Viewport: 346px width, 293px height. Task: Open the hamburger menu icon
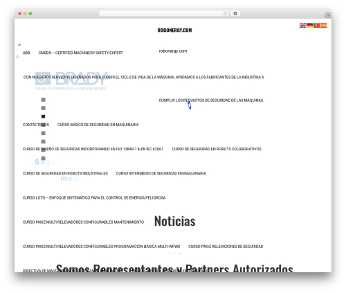pyautogui.click(x=19, y=44)
